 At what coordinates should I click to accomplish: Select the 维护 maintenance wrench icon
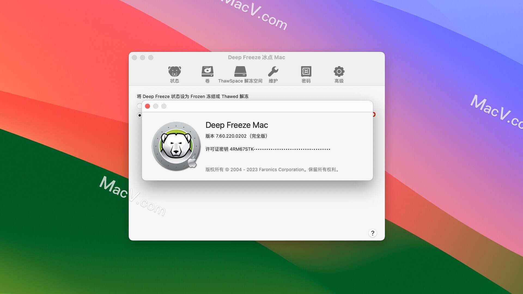pyautogui.click(x=273, y=72)
